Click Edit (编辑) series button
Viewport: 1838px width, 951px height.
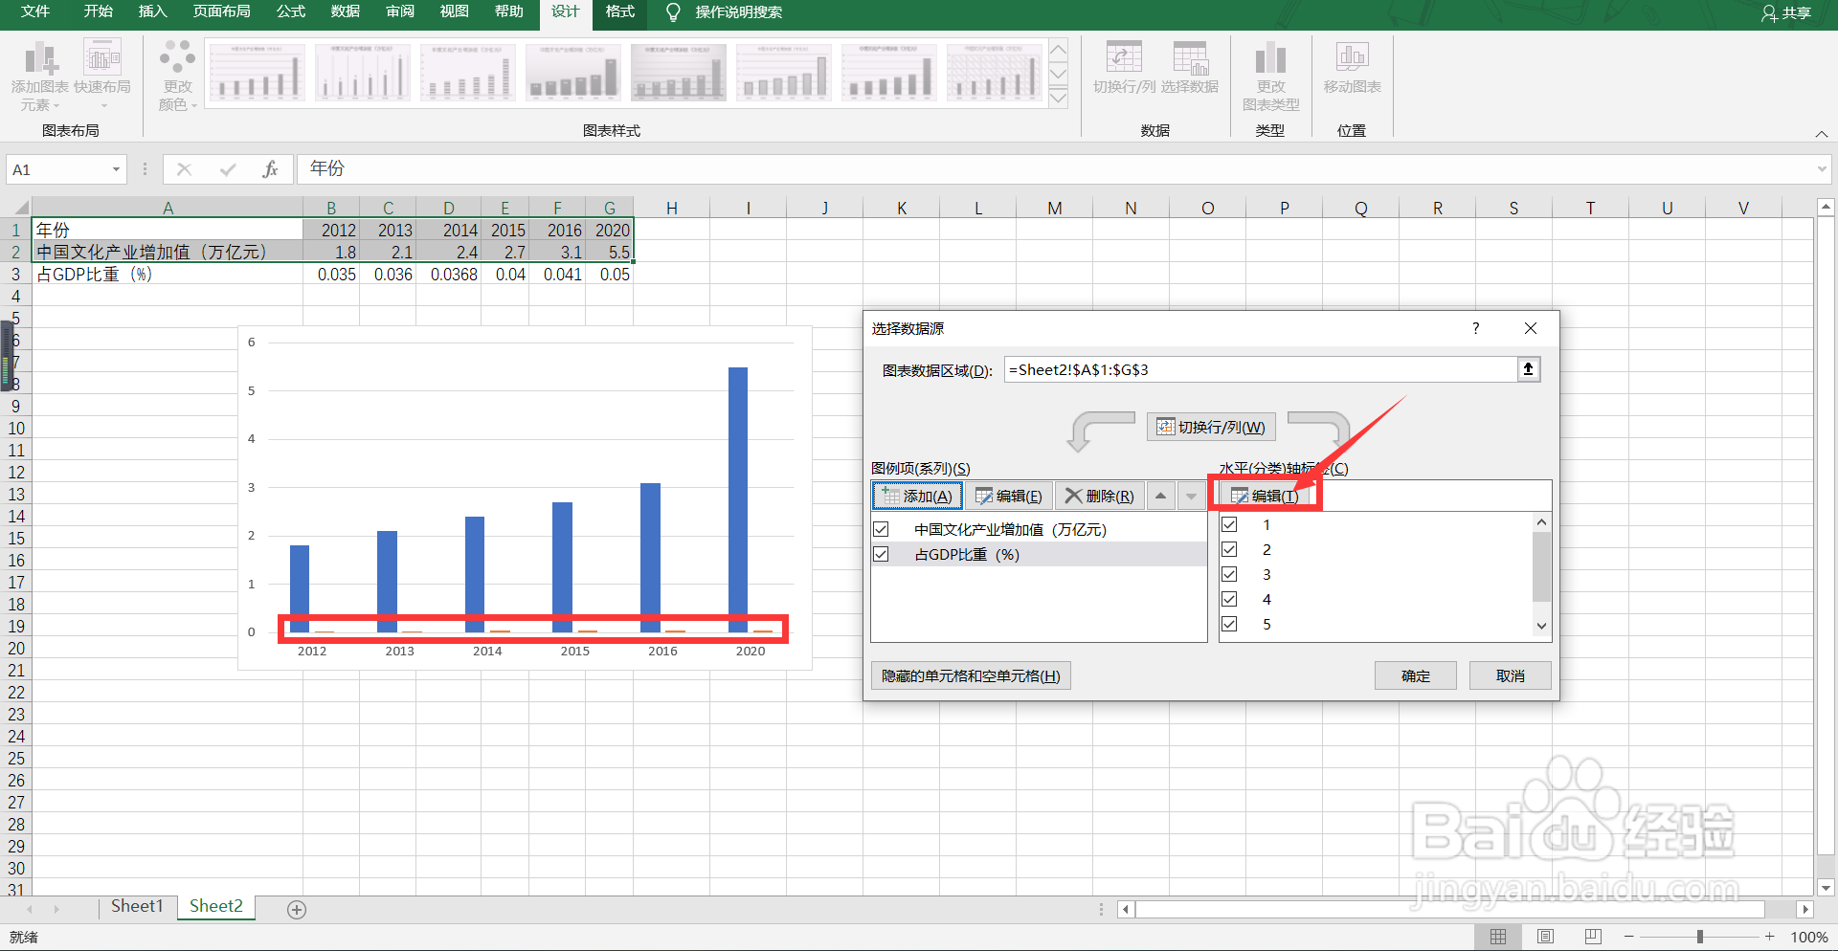pyautogui.click(x=1009, y=496)
